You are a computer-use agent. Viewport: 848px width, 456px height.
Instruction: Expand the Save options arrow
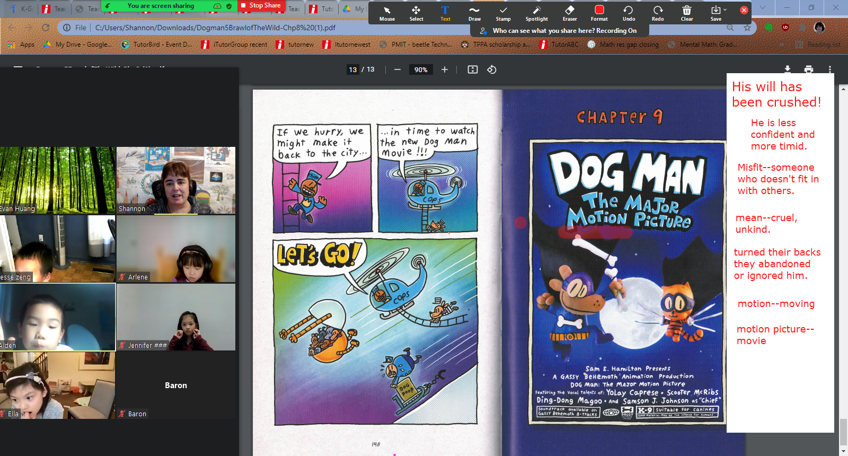coord(725,10)
